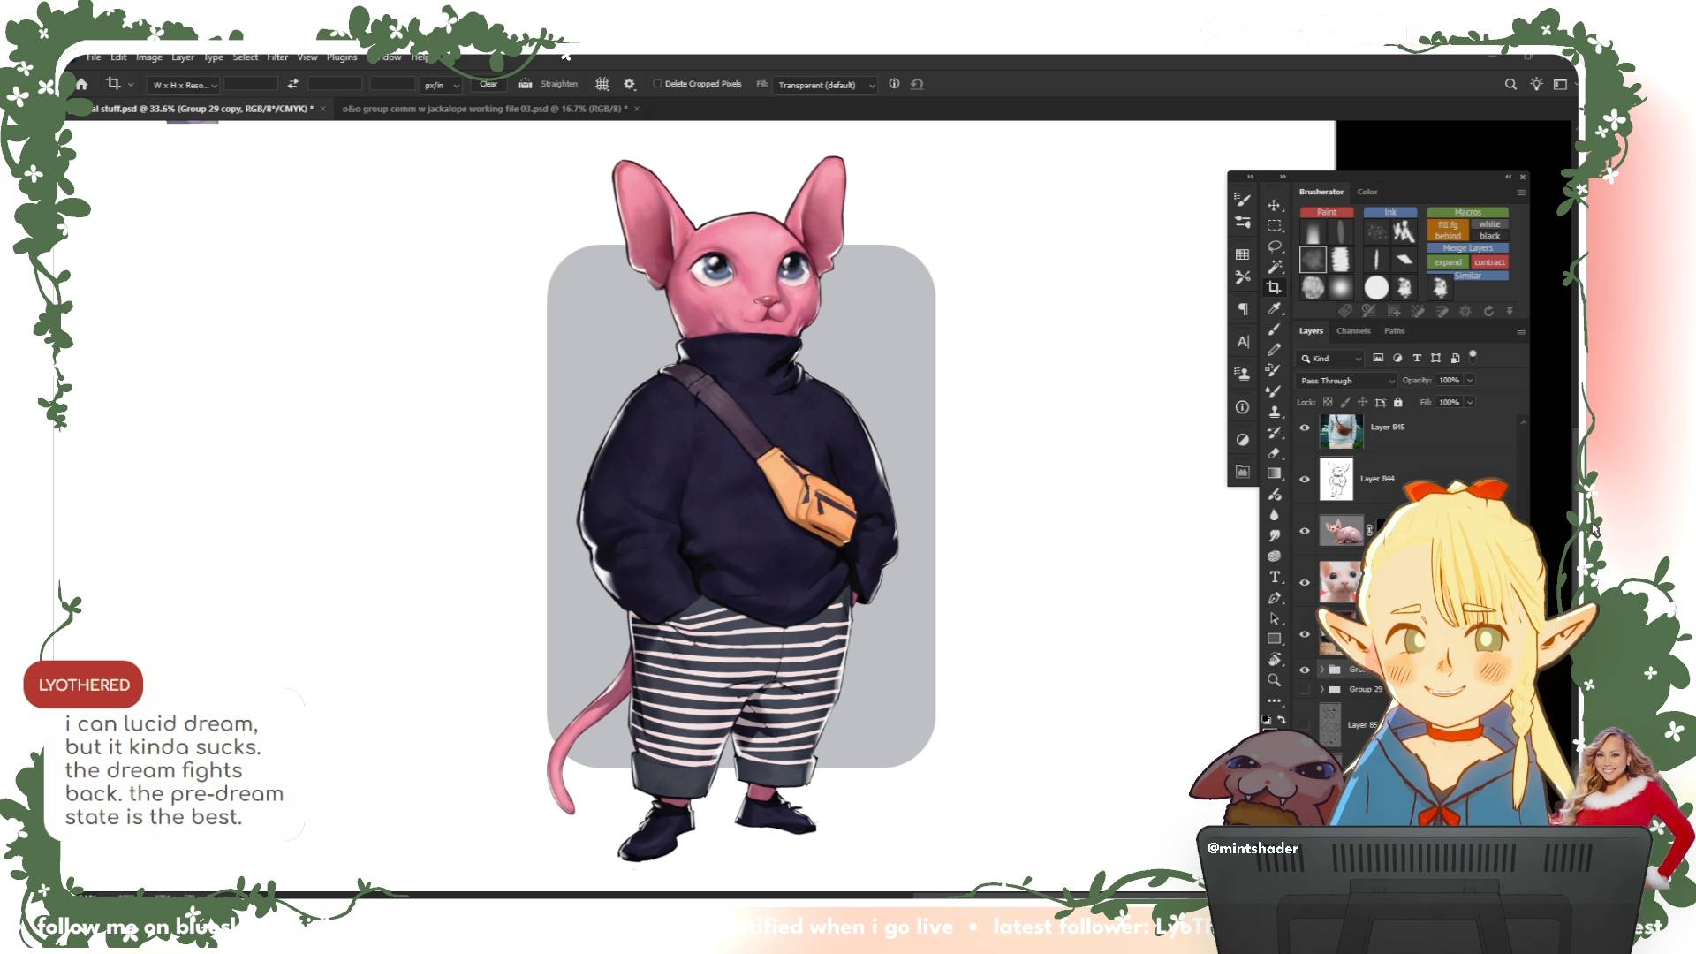Toggle visibility of Layer 844
The width and height of the screenshot is (1696, 954).
point(1305,479)
